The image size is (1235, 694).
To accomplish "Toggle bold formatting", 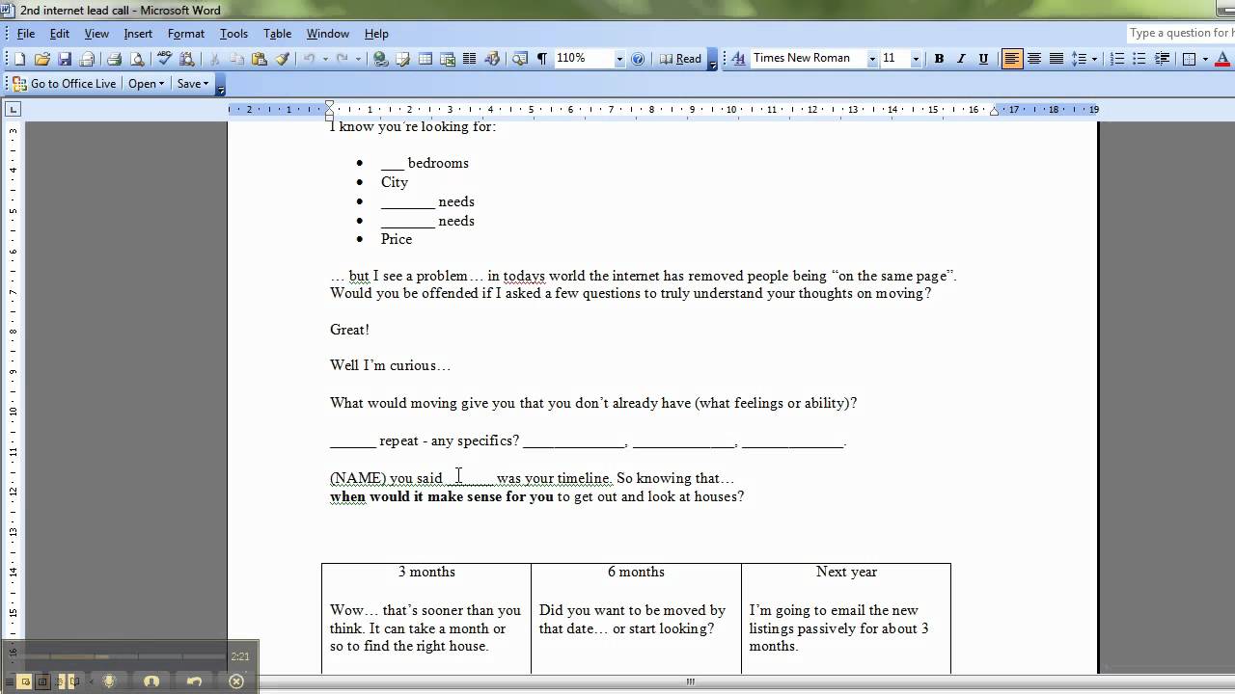I will pos(939,59).
